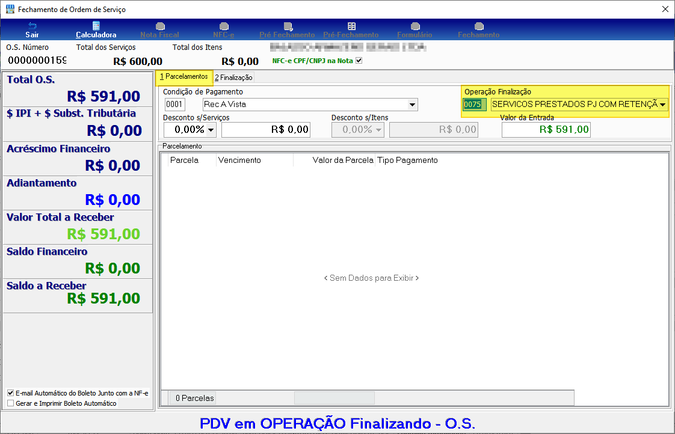The image size is (675, 434).
Task: Click Total dos Itens value R$ 0,00
Action: click(x=240, y=61)
